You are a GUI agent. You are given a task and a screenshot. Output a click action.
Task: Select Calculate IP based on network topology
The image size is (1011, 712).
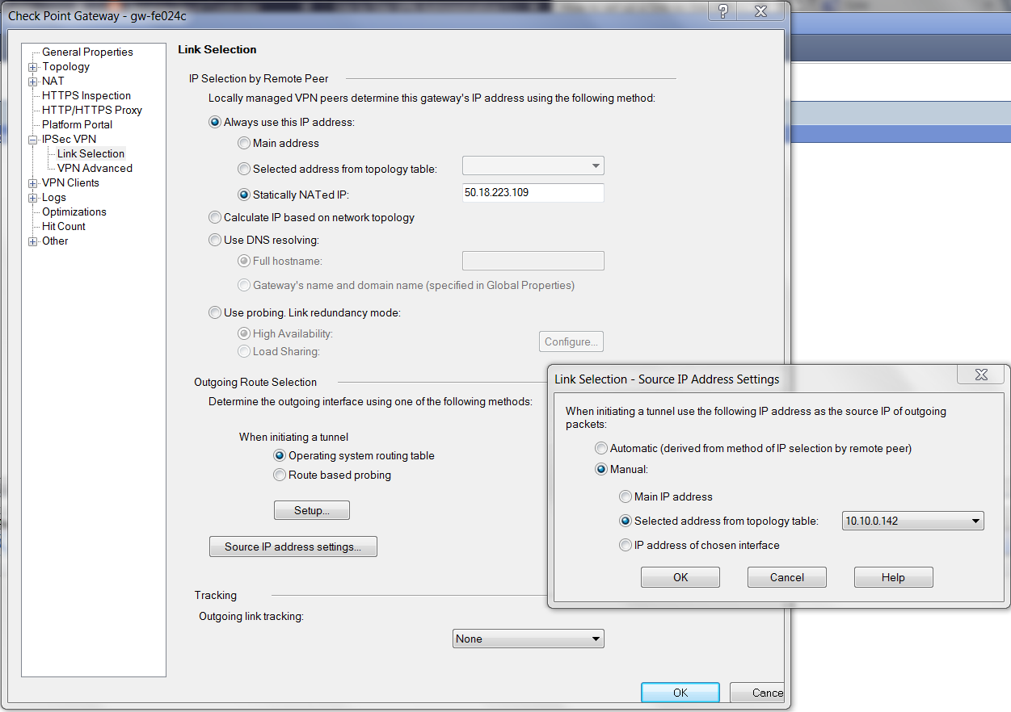click(x=215, y=217)
